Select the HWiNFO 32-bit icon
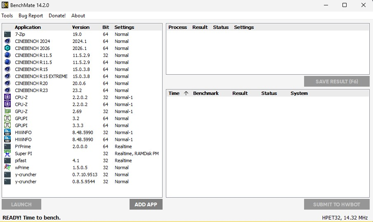 [7, 132]
